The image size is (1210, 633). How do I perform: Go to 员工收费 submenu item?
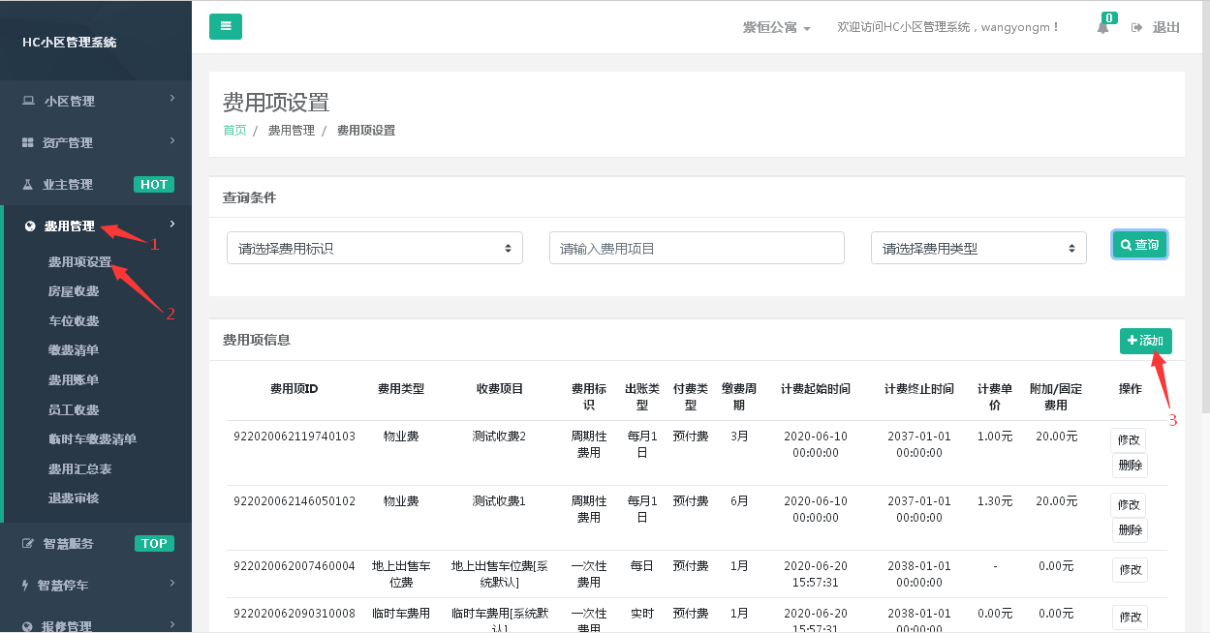coord(74,409)
